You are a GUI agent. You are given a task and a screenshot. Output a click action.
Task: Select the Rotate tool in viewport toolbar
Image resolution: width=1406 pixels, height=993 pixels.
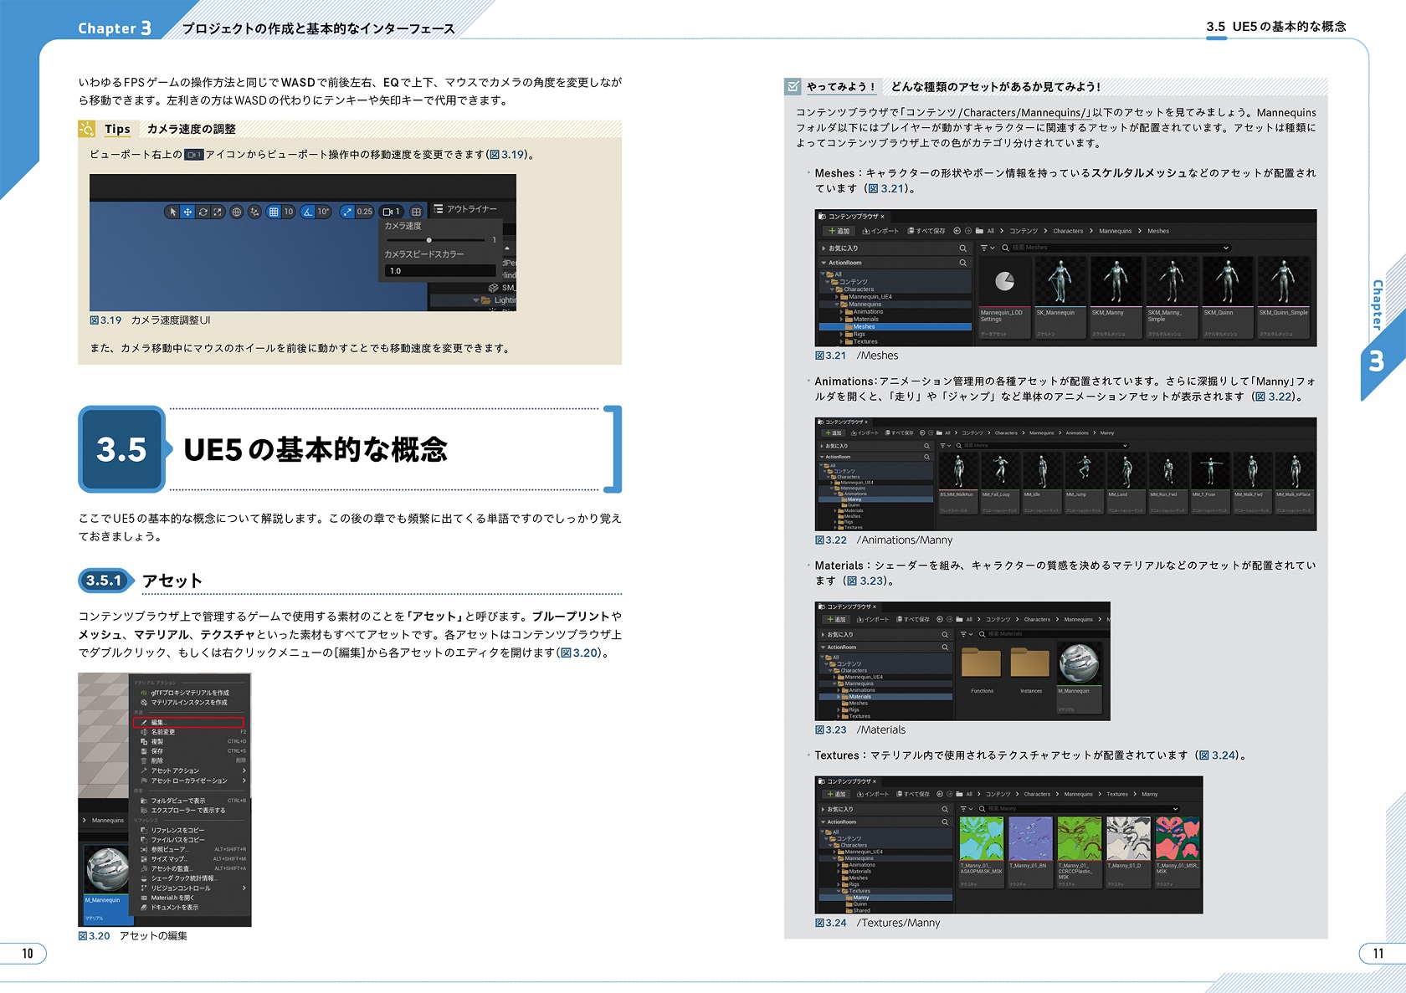pyautogui.click(x=203, y=212)
